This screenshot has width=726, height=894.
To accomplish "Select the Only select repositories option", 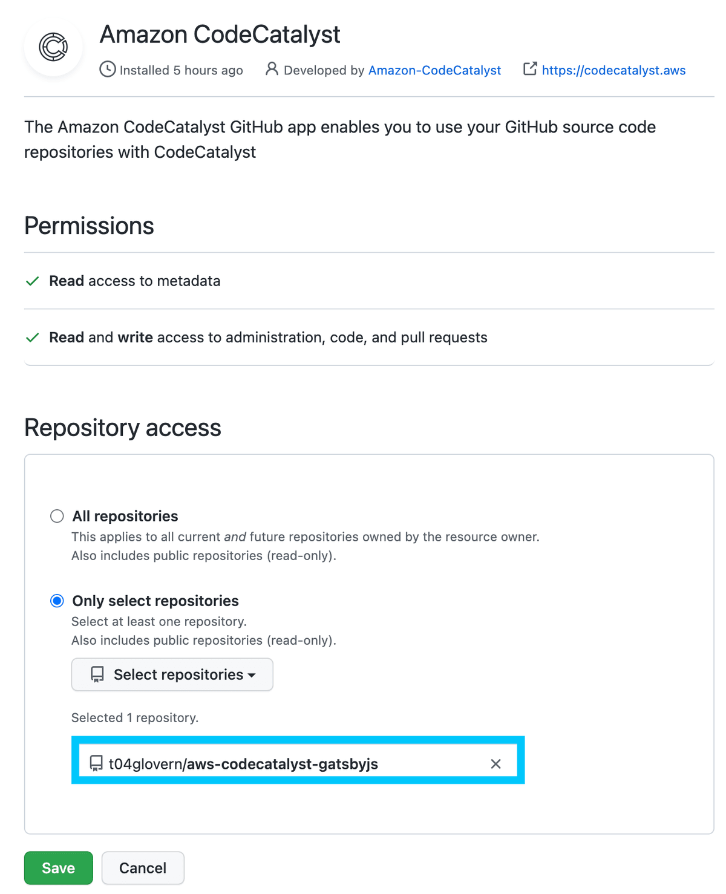I will click(x=57, y=601).
